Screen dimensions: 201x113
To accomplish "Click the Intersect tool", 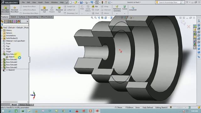I will (x=106, y=10).
